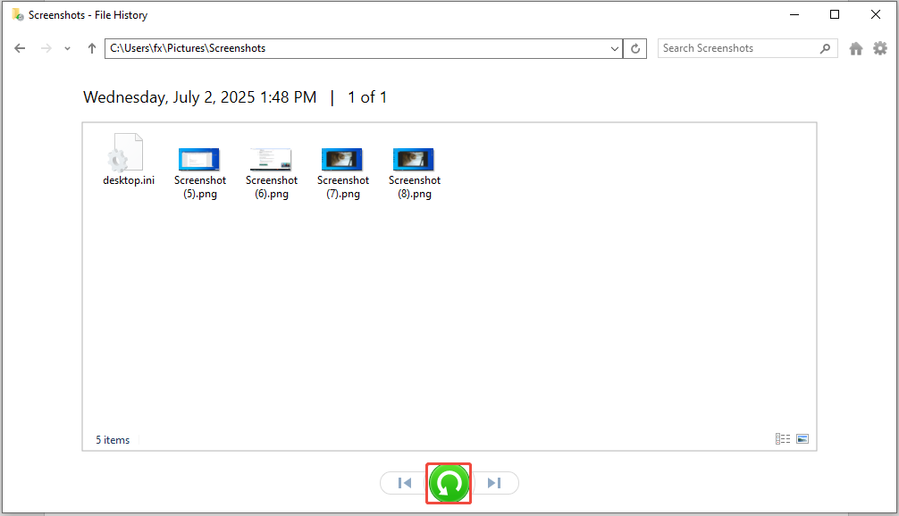Start the search with the magnifier icon
The image size is (899, 516).
[824, 47]
